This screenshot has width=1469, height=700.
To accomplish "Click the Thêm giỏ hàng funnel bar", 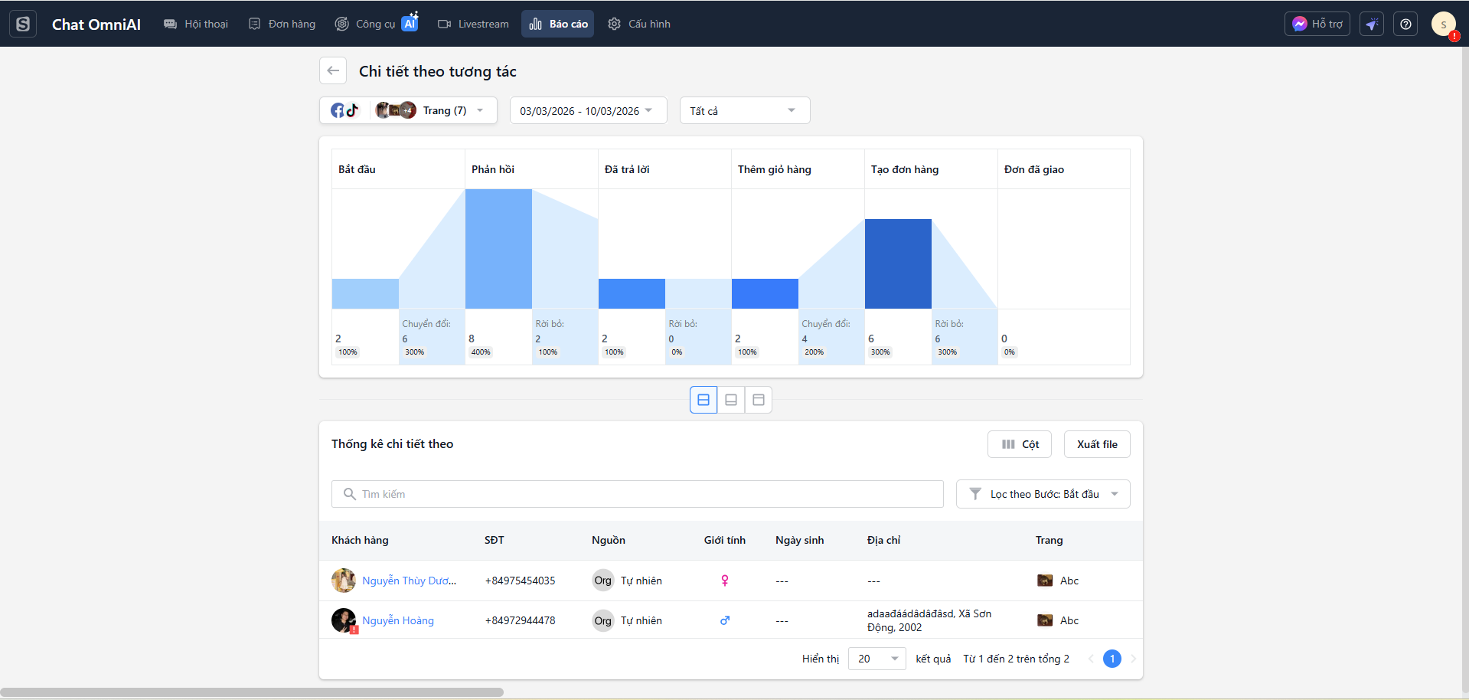I will coord(765,294).
